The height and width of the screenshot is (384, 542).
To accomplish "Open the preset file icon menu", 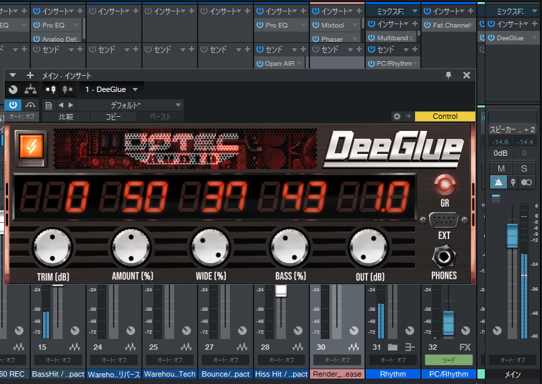I will click(48, 105).
